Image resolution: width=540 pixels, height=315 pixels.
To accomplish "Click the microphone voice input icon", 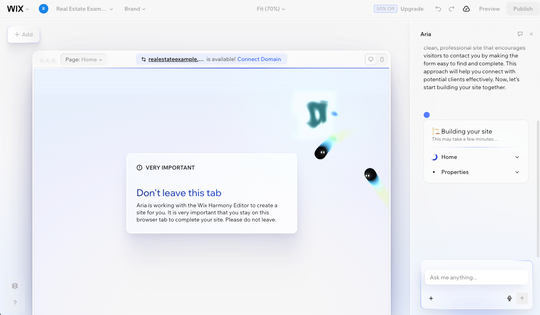I will click(509, 298).
